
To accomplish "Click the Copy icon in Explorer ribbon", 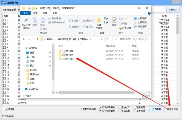I will (x=35, y=22).
